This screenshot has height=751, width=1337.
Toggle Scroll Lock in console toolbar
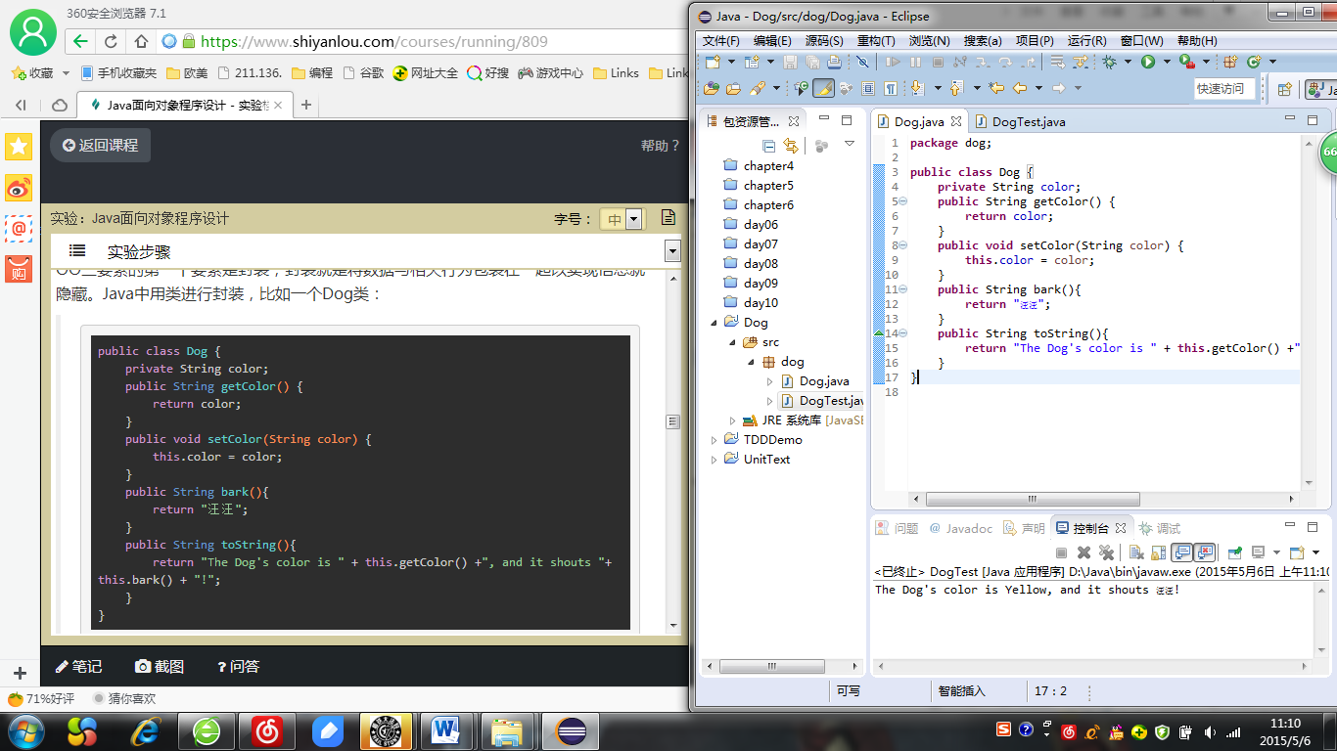(x=1158, y=552)
